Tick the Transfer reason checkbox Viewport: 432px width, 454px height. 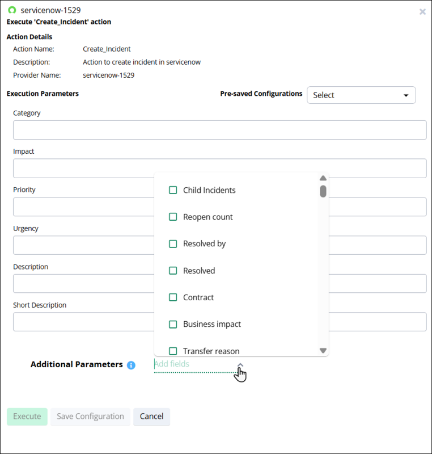173,351
